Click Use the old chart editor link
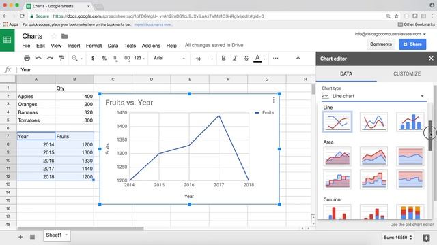Image resolution: width=437 pixels, height=245 pixels. tap(412, 225)
